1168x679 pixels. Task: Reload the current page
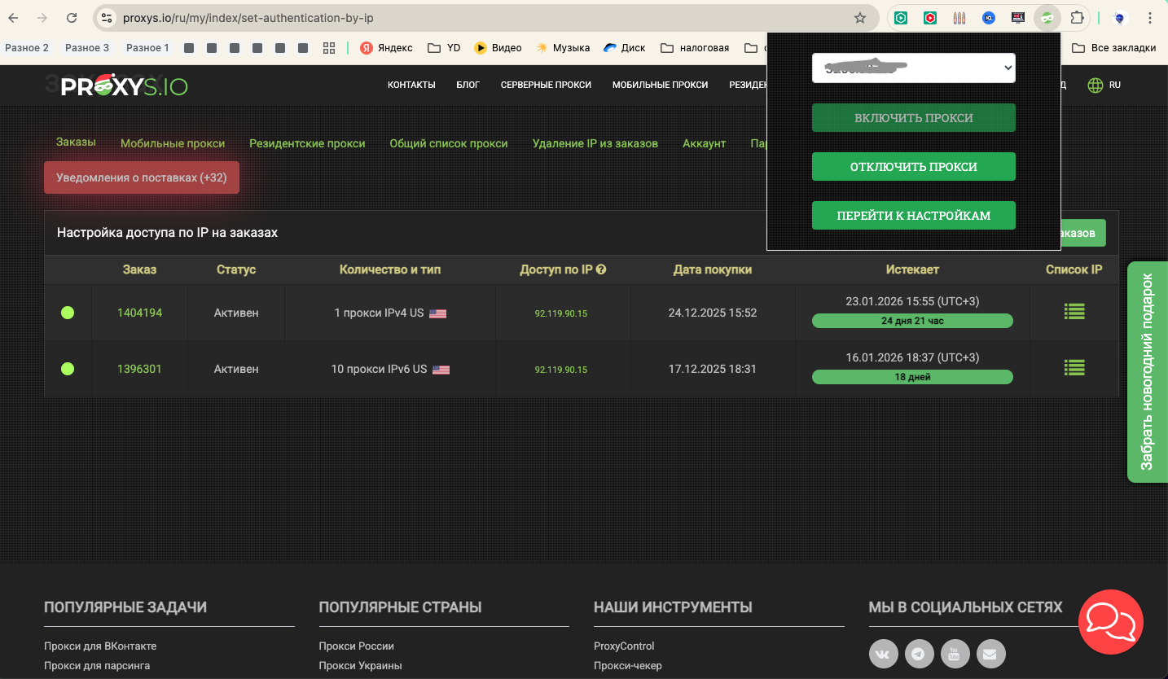(x=72, y=18)
